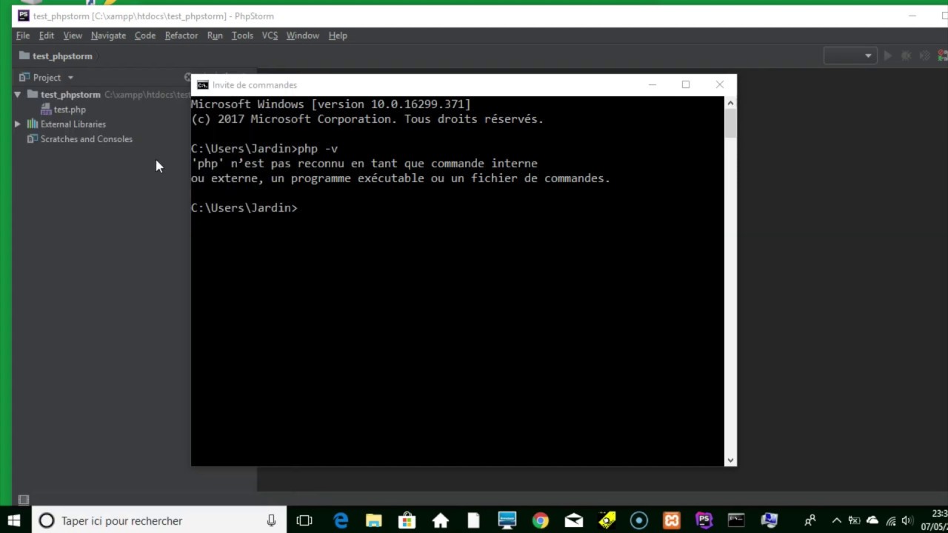Open the VCS menu
The width and height of the screenshot is (948, 533).
pos(270,36)
